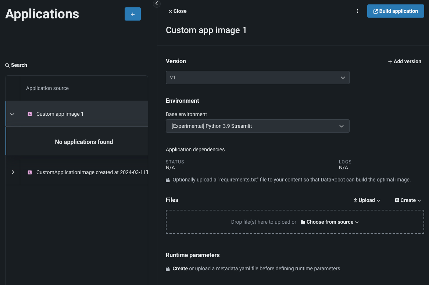The width and height of the screenshot is (429, 285).
Task: Open the Version v1 dropdown
Action: (257, 78)
